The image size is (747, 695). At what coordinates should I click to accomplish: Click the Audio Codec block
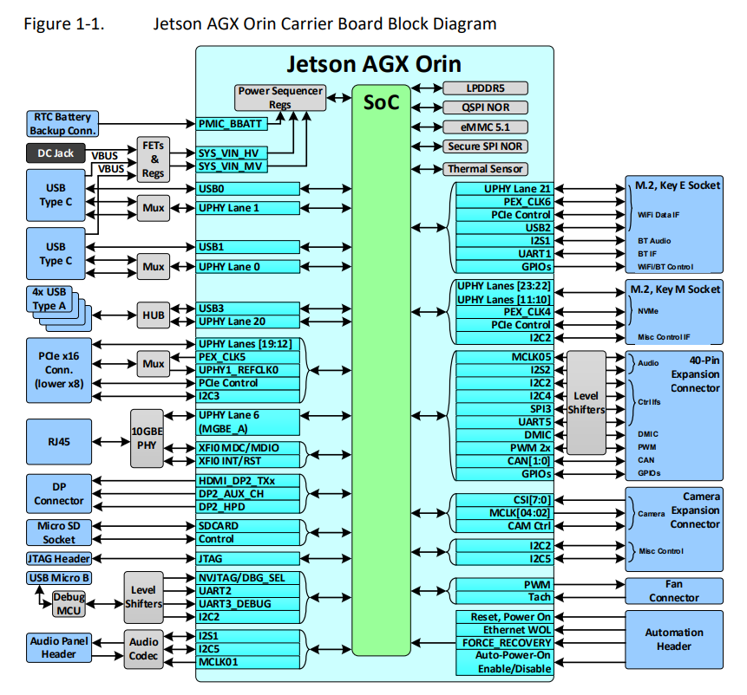143,649
